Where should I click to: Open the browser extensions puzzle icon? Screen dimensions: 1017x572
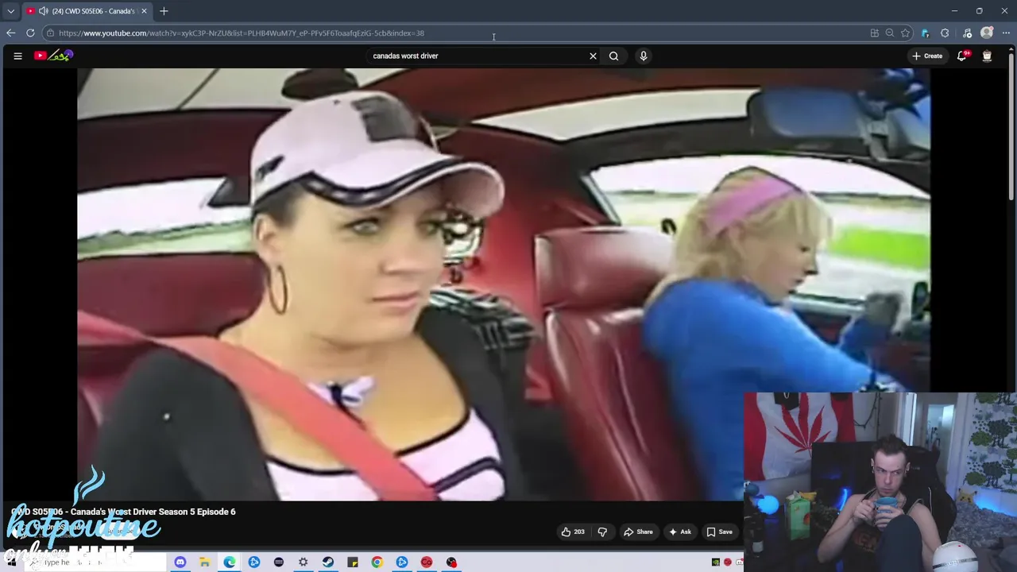tap(945, 33)
